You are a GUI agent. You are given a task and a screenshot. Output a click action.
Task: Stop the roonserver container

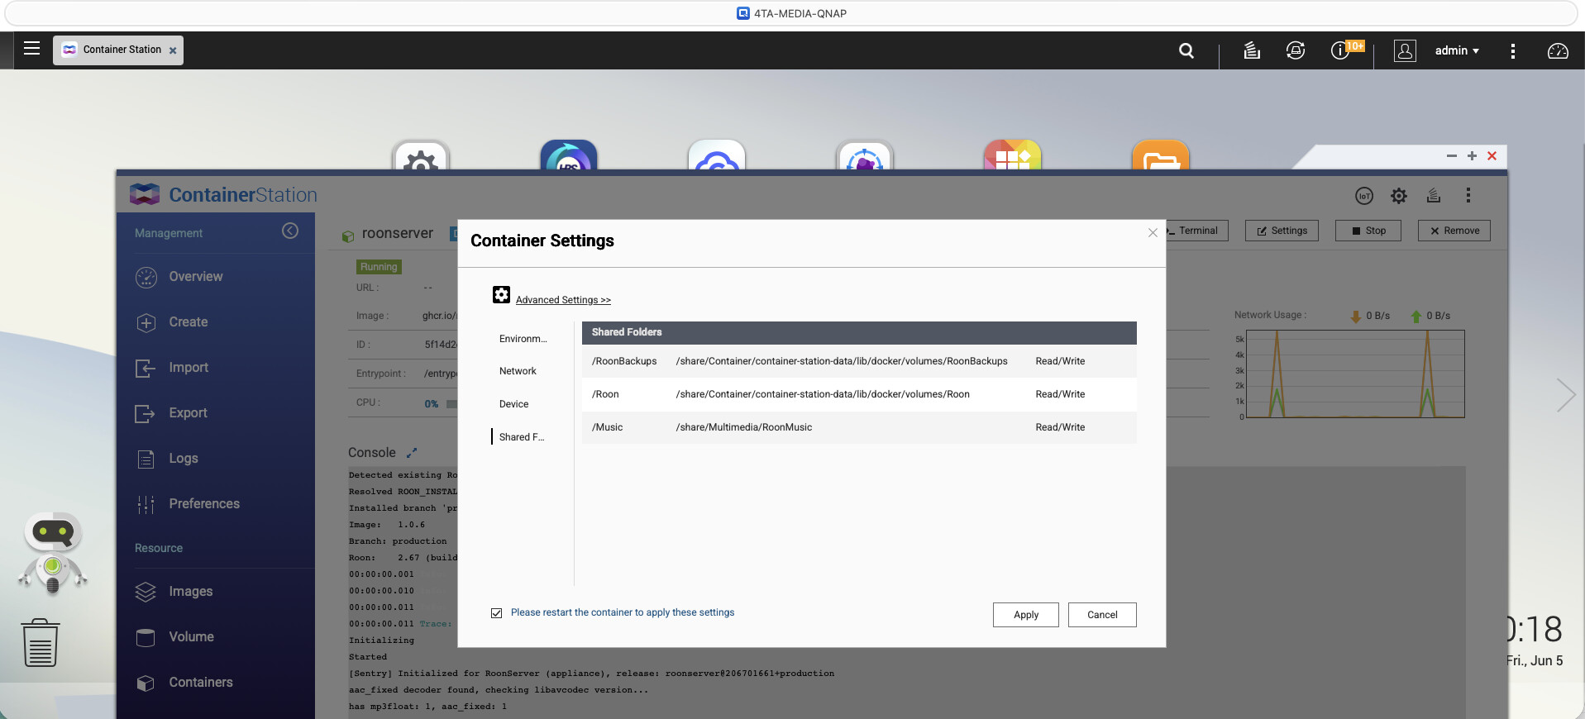(1368, 231)
